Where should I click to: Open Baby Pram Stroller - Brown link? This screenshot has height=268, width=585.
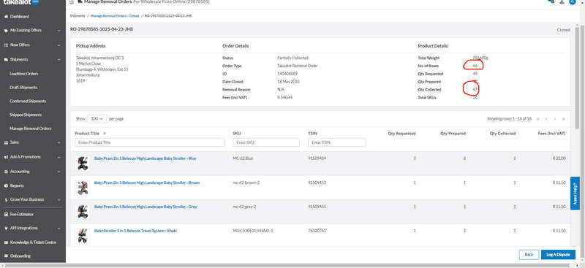pos(147,183)
